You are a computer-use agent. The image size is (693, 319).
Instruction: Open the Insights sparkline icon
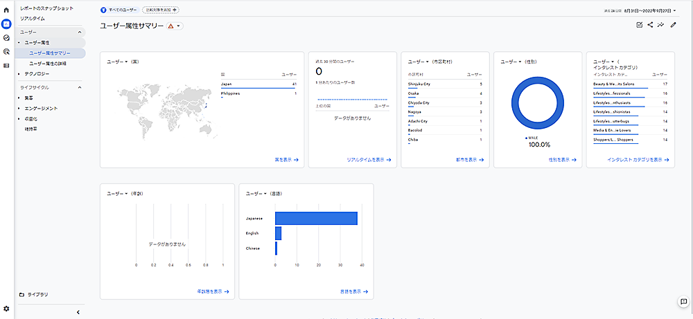pyautogui.click(x=661, y=25)
